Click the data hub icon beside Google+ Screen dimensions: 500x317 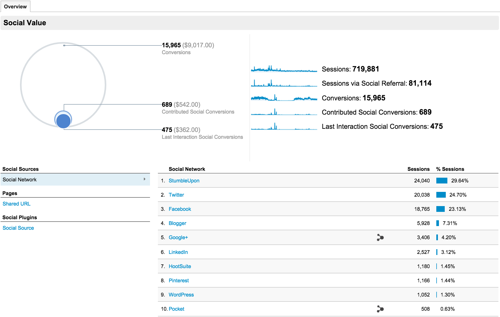(x=380, y=237)
